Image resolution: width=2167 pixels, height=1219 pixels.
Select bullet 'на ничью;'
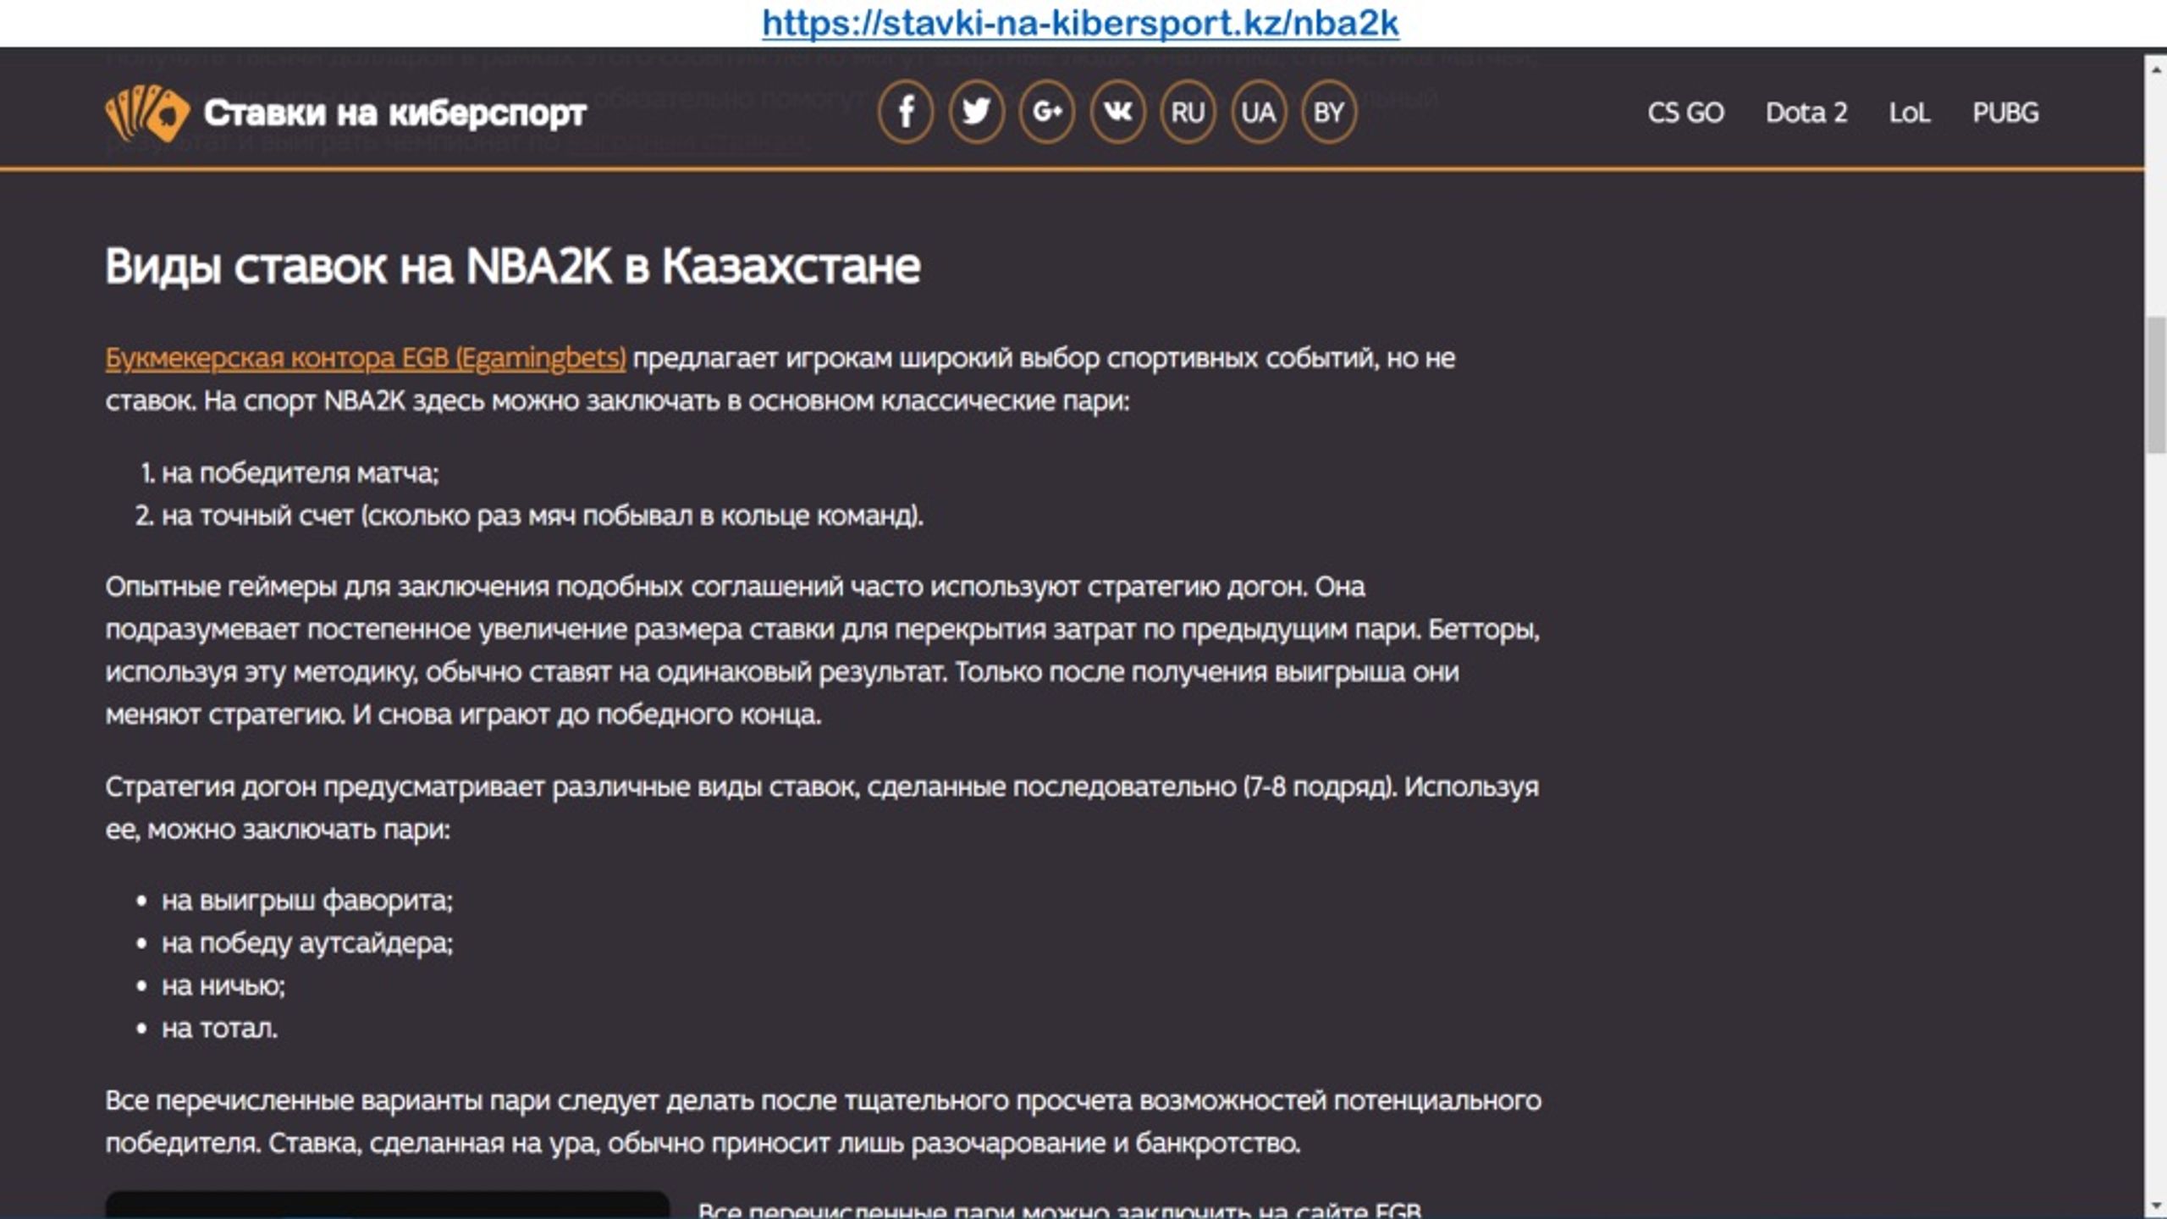tap(223, 986)
